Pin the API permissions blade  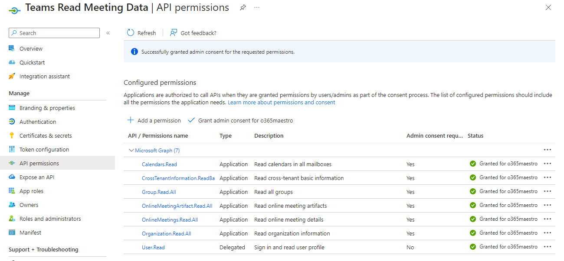243,7
